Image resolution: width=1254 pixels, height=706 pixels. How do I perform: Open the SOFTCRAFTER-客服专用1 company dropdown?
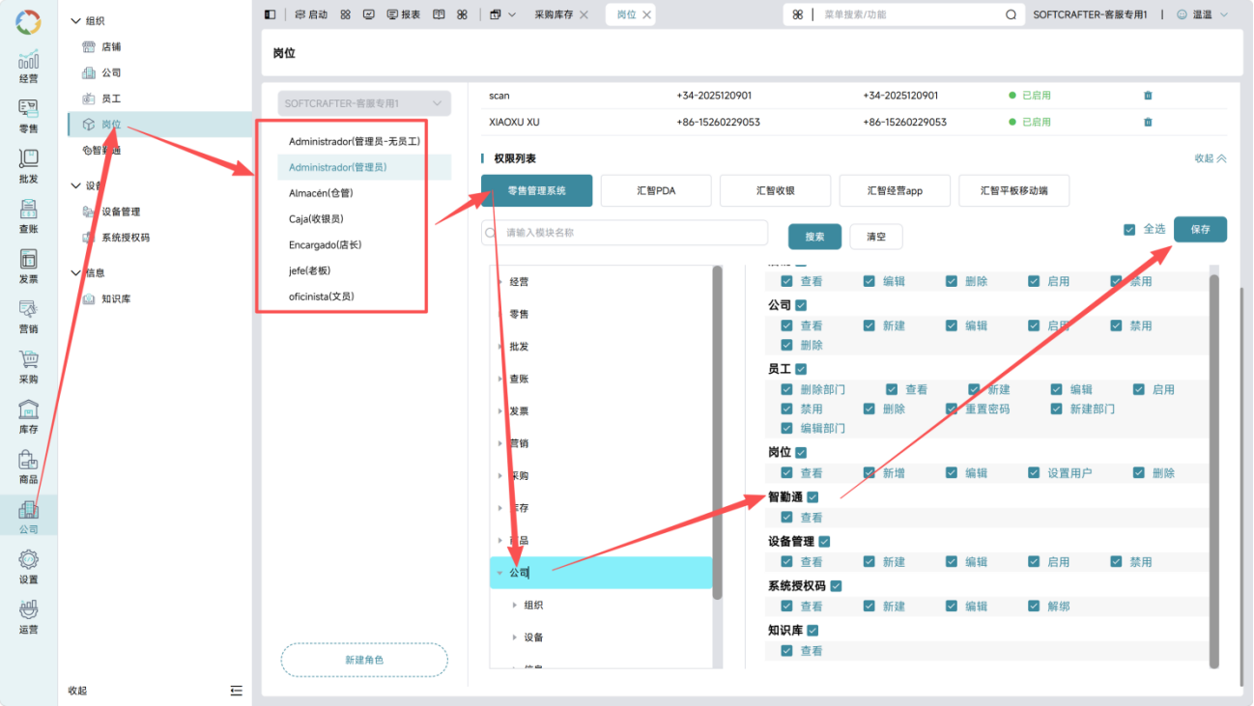coord(364,103)
